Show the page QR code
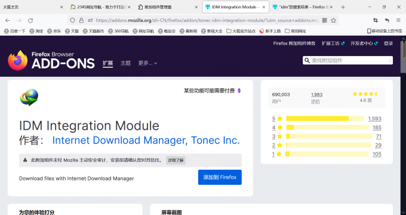Viewport: 406px width, 215px height. (324, 20)
